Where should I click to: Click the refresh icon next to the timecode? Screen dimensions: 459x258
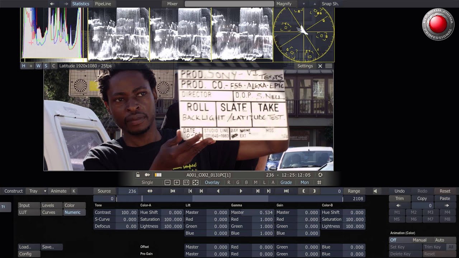click(320, 175)
